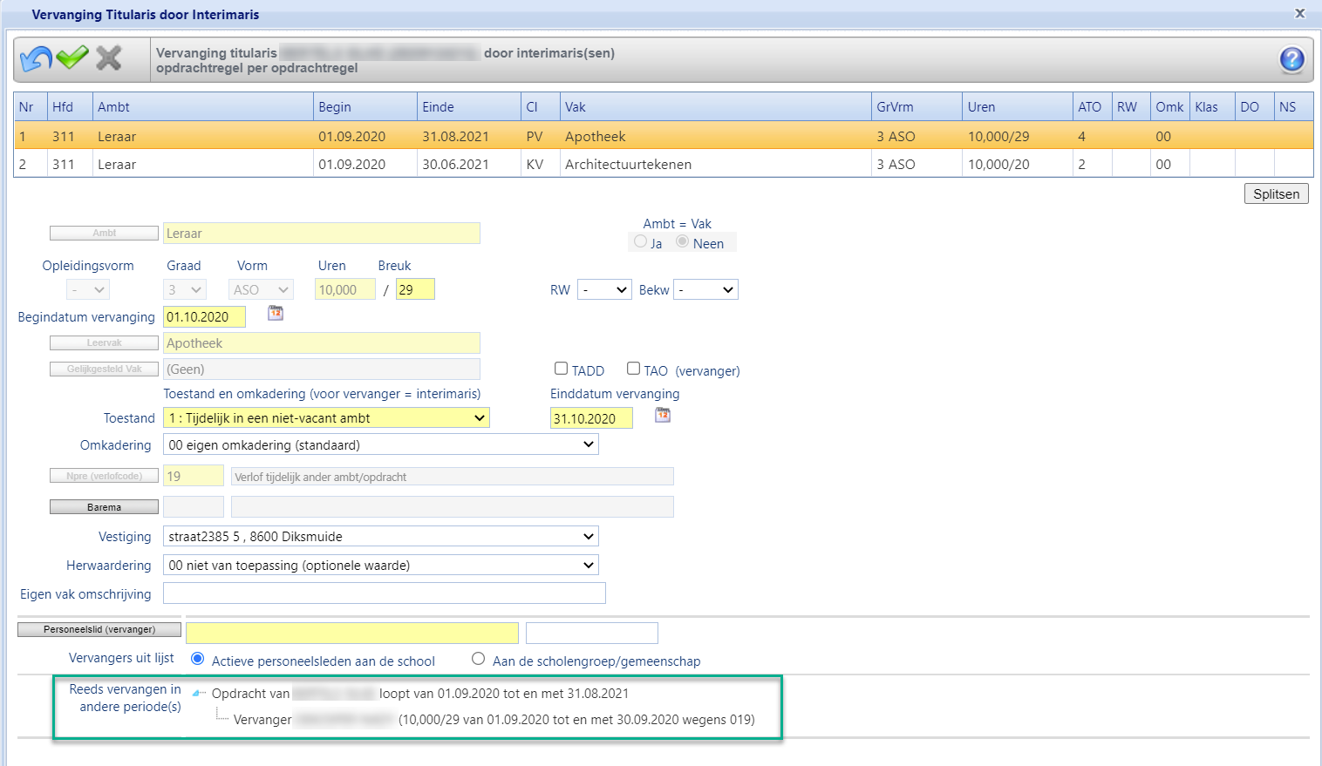Open the Herwaardering dropdown
Viewport: 1322px width, 766px height.
coord(381,566)
